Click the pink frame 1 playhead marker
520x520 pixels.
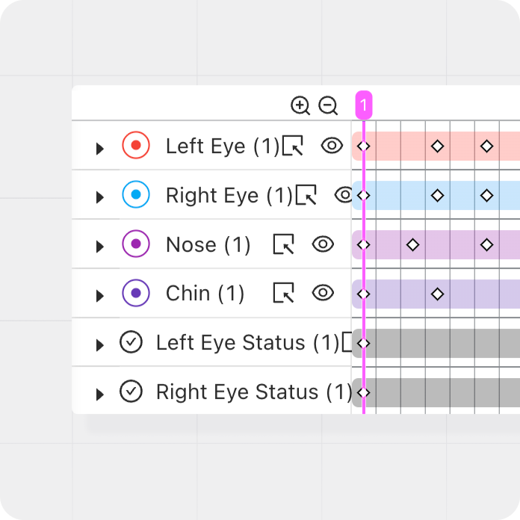pyautogui.click(x=363, y=105)
